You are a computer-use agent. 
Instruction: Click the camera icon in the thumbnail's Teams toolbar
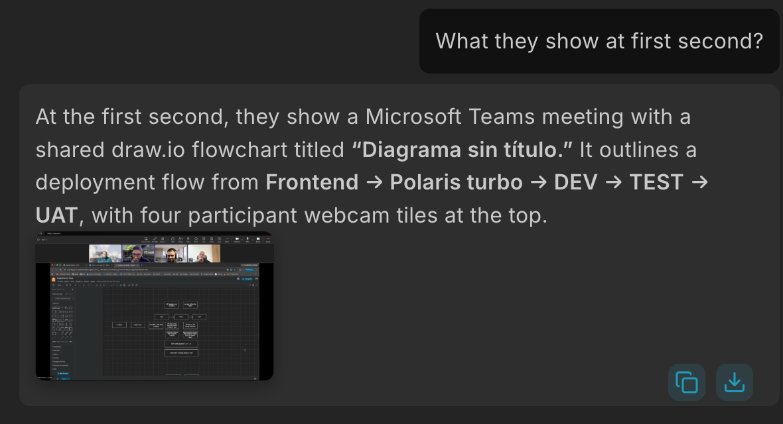tap(237, 239)
